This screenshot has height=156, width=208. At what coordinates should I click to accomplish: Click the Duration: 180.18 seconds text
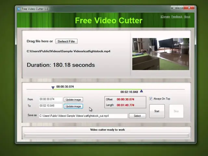pos(61,65)
